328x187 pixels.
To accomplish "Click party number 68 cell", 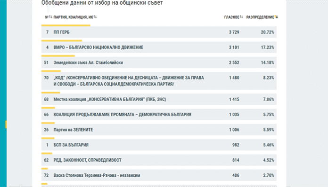I will click(x=46, y=99).
